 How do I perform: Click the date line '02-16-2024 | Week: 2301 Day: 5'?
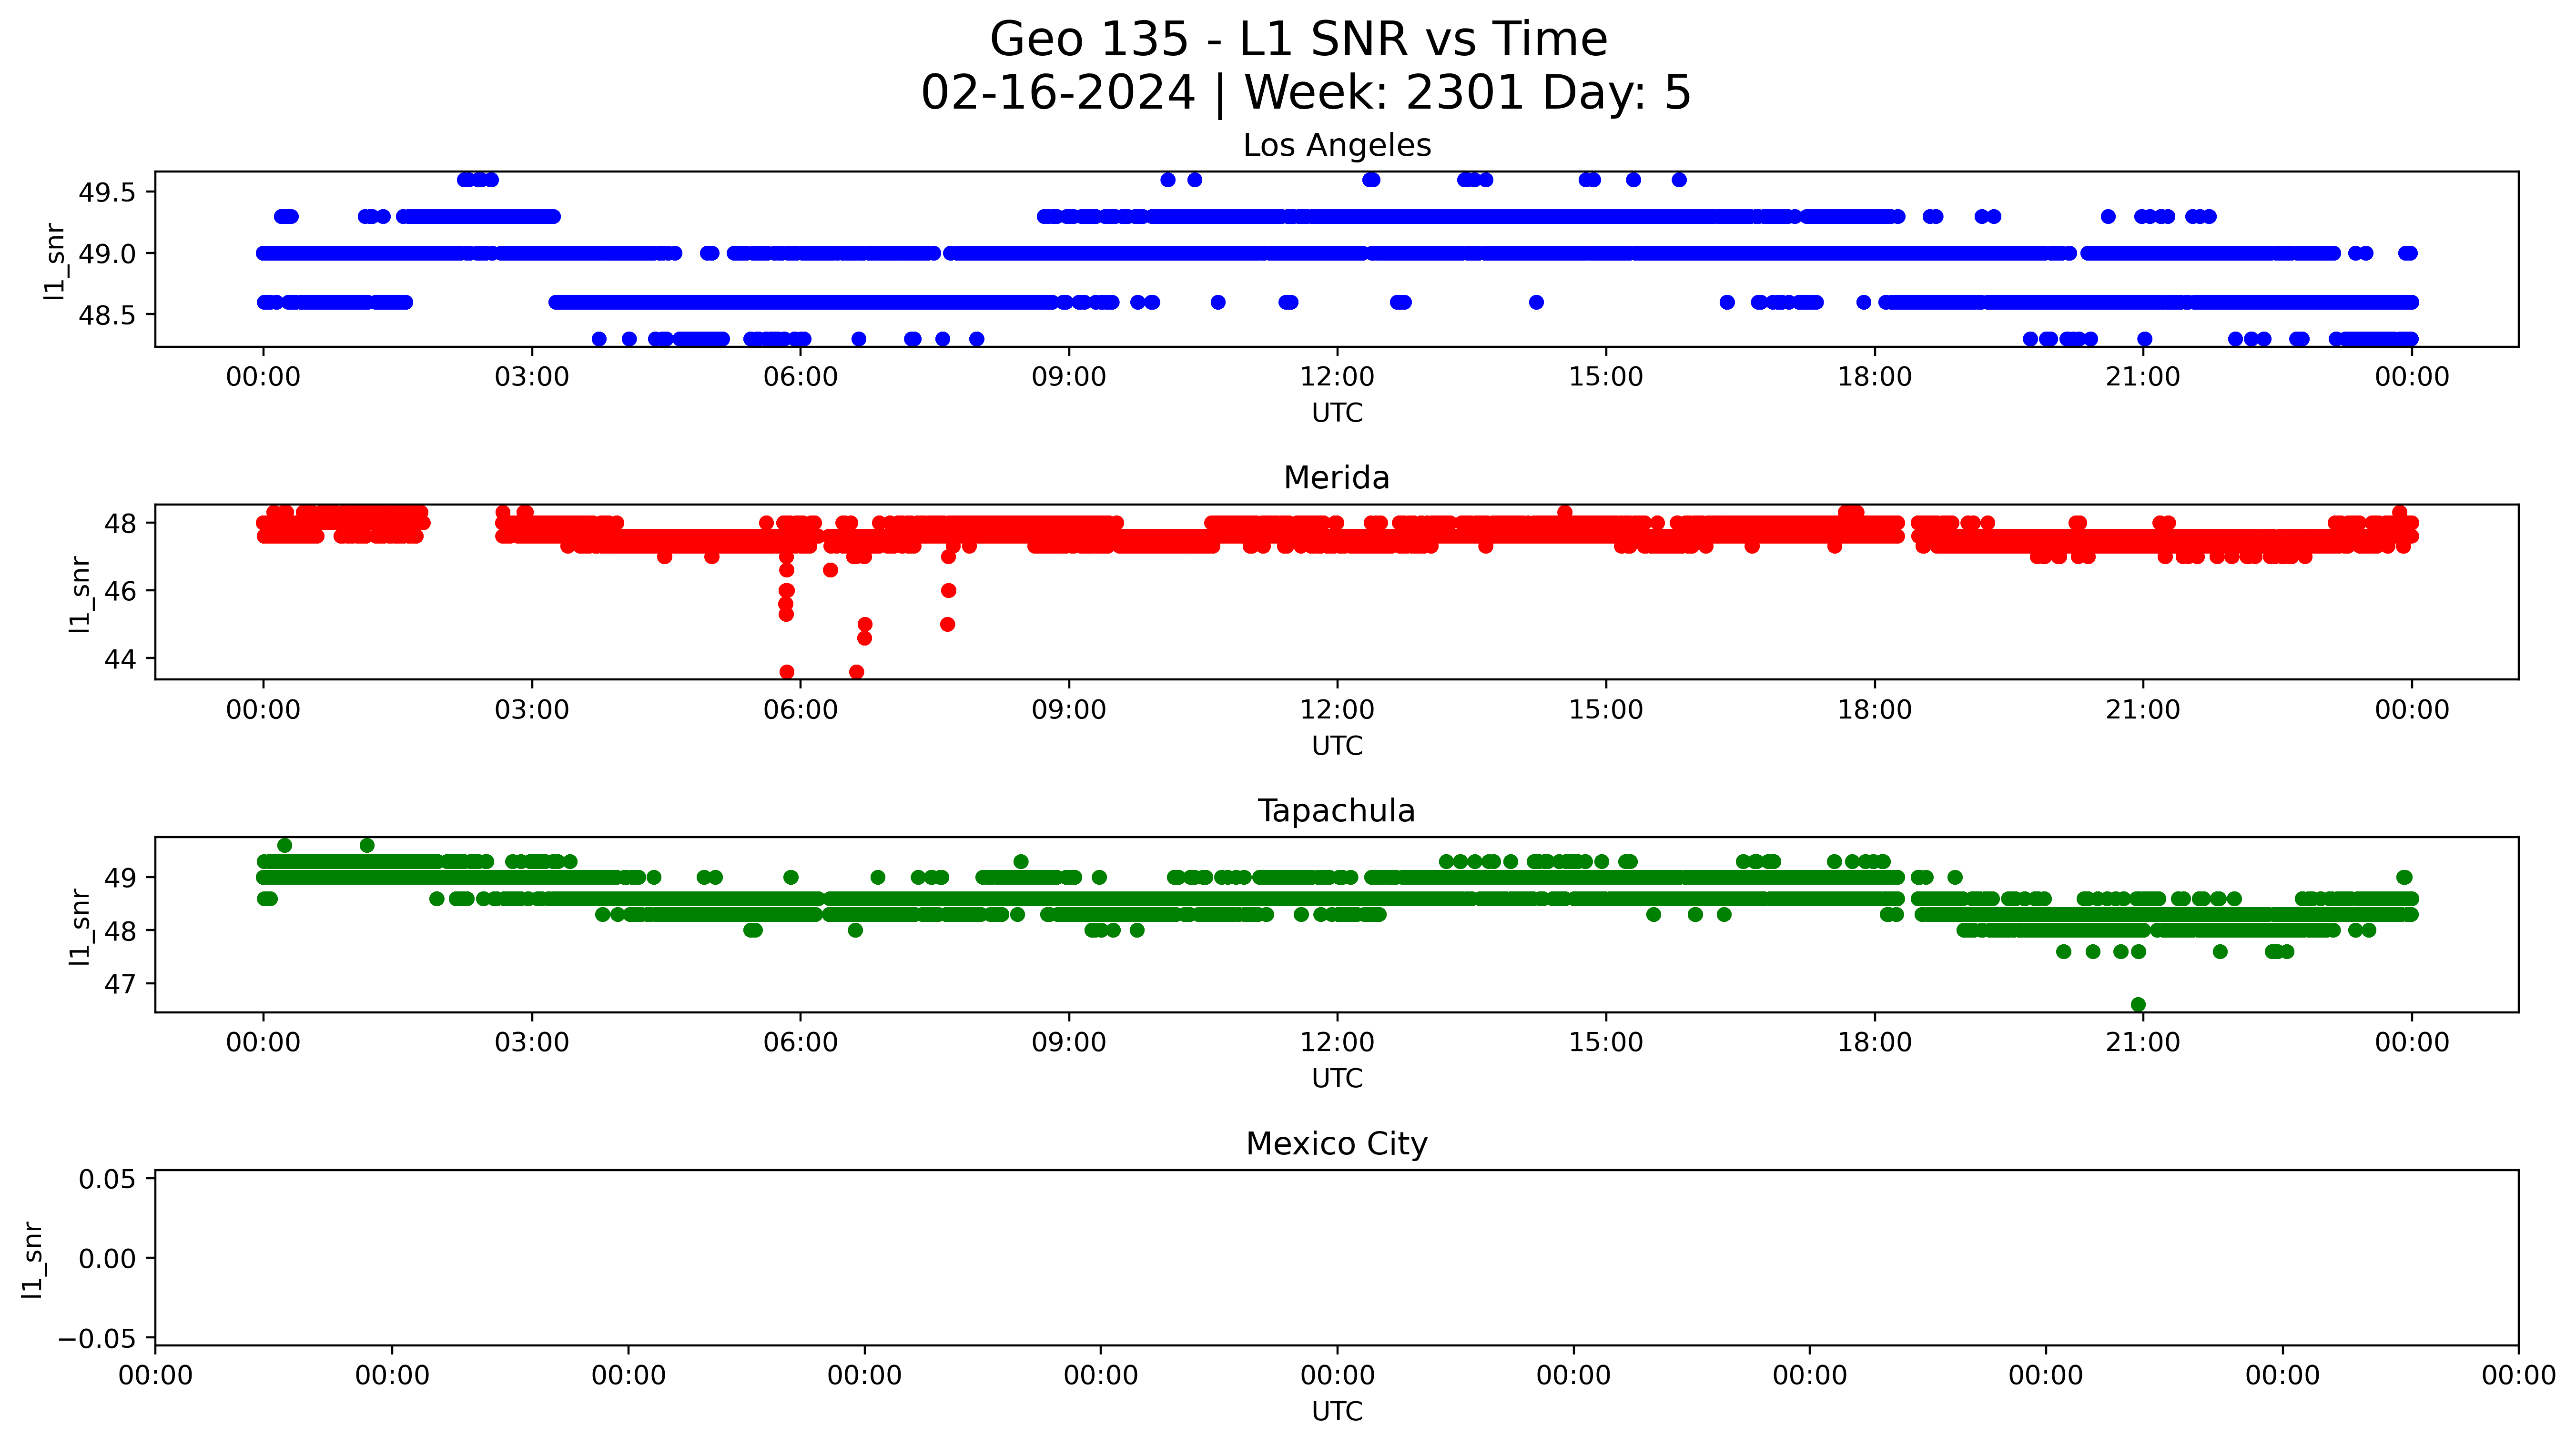(x=1305, y=93)
